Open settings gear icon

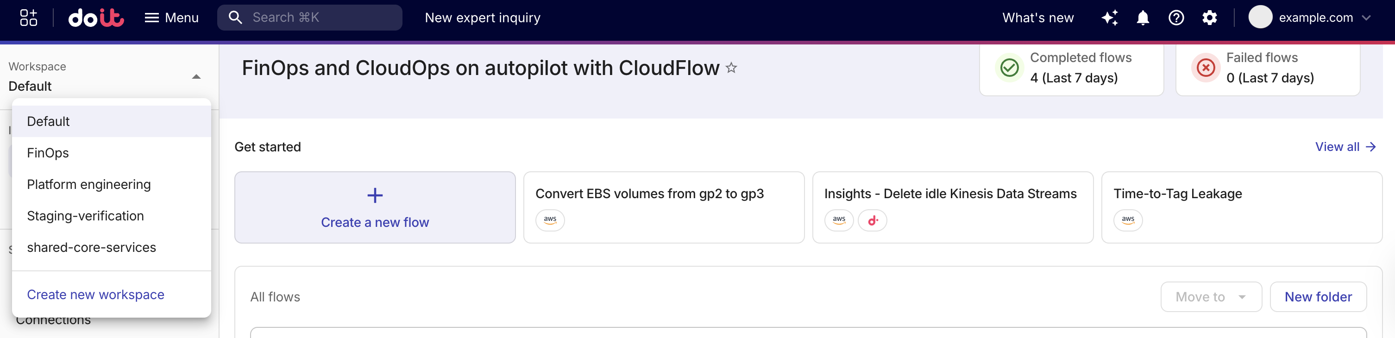[x=1209, y=17]
